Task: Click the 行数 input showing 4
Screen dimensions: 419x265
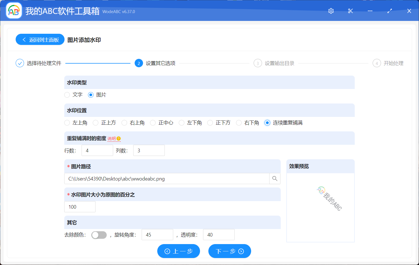Action: [97, 150]
